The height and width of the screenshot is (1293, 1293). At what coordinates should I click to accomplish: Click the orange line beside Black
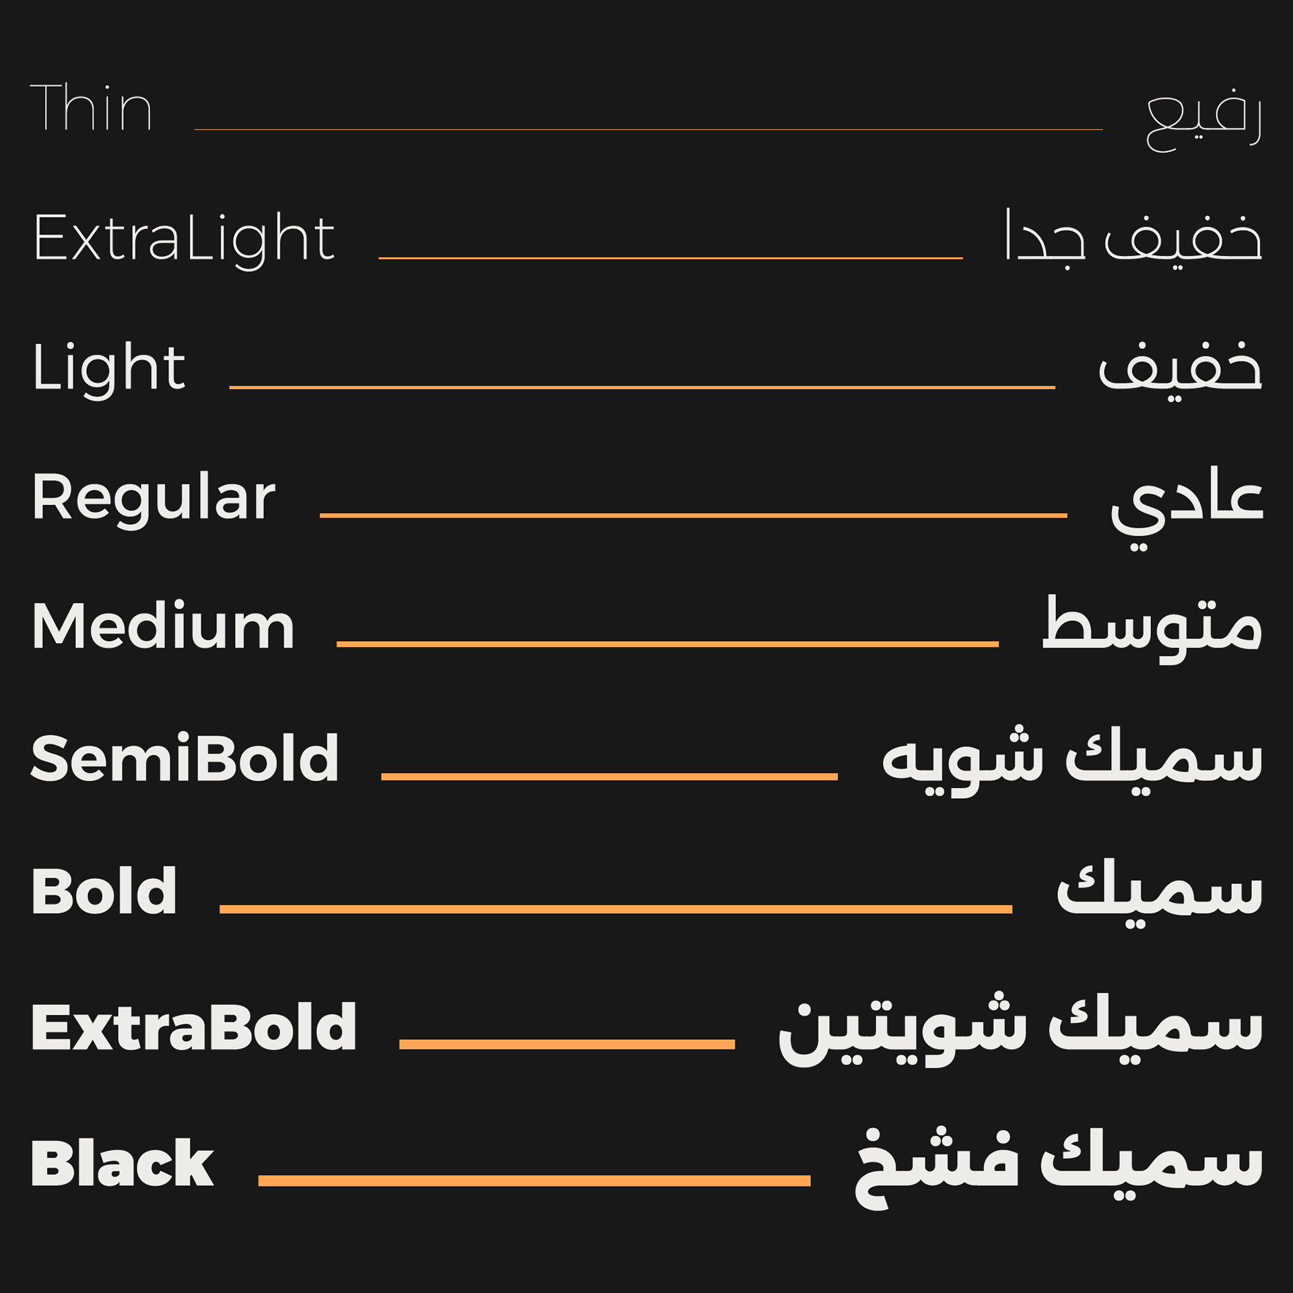click(x=534, y=1181)
